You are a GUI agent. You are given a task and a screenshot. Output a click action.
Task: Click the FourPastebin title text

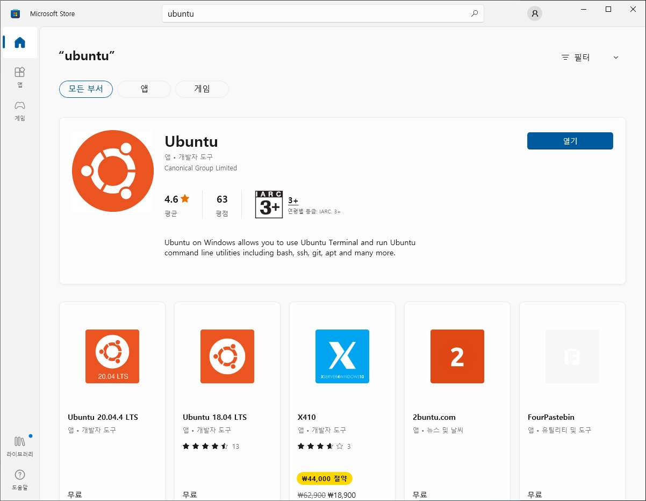(551, 417)
